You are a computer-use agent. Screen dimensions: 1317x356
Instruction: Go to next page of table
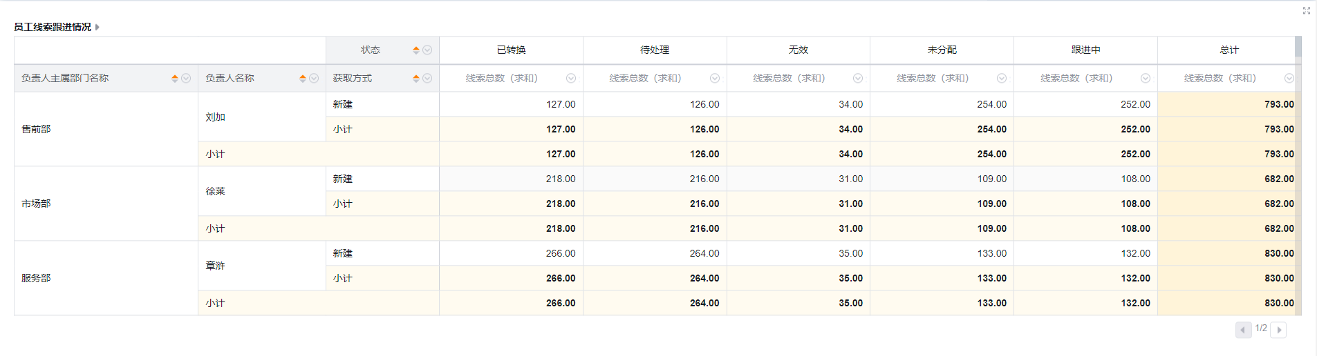coord(1279,330)
